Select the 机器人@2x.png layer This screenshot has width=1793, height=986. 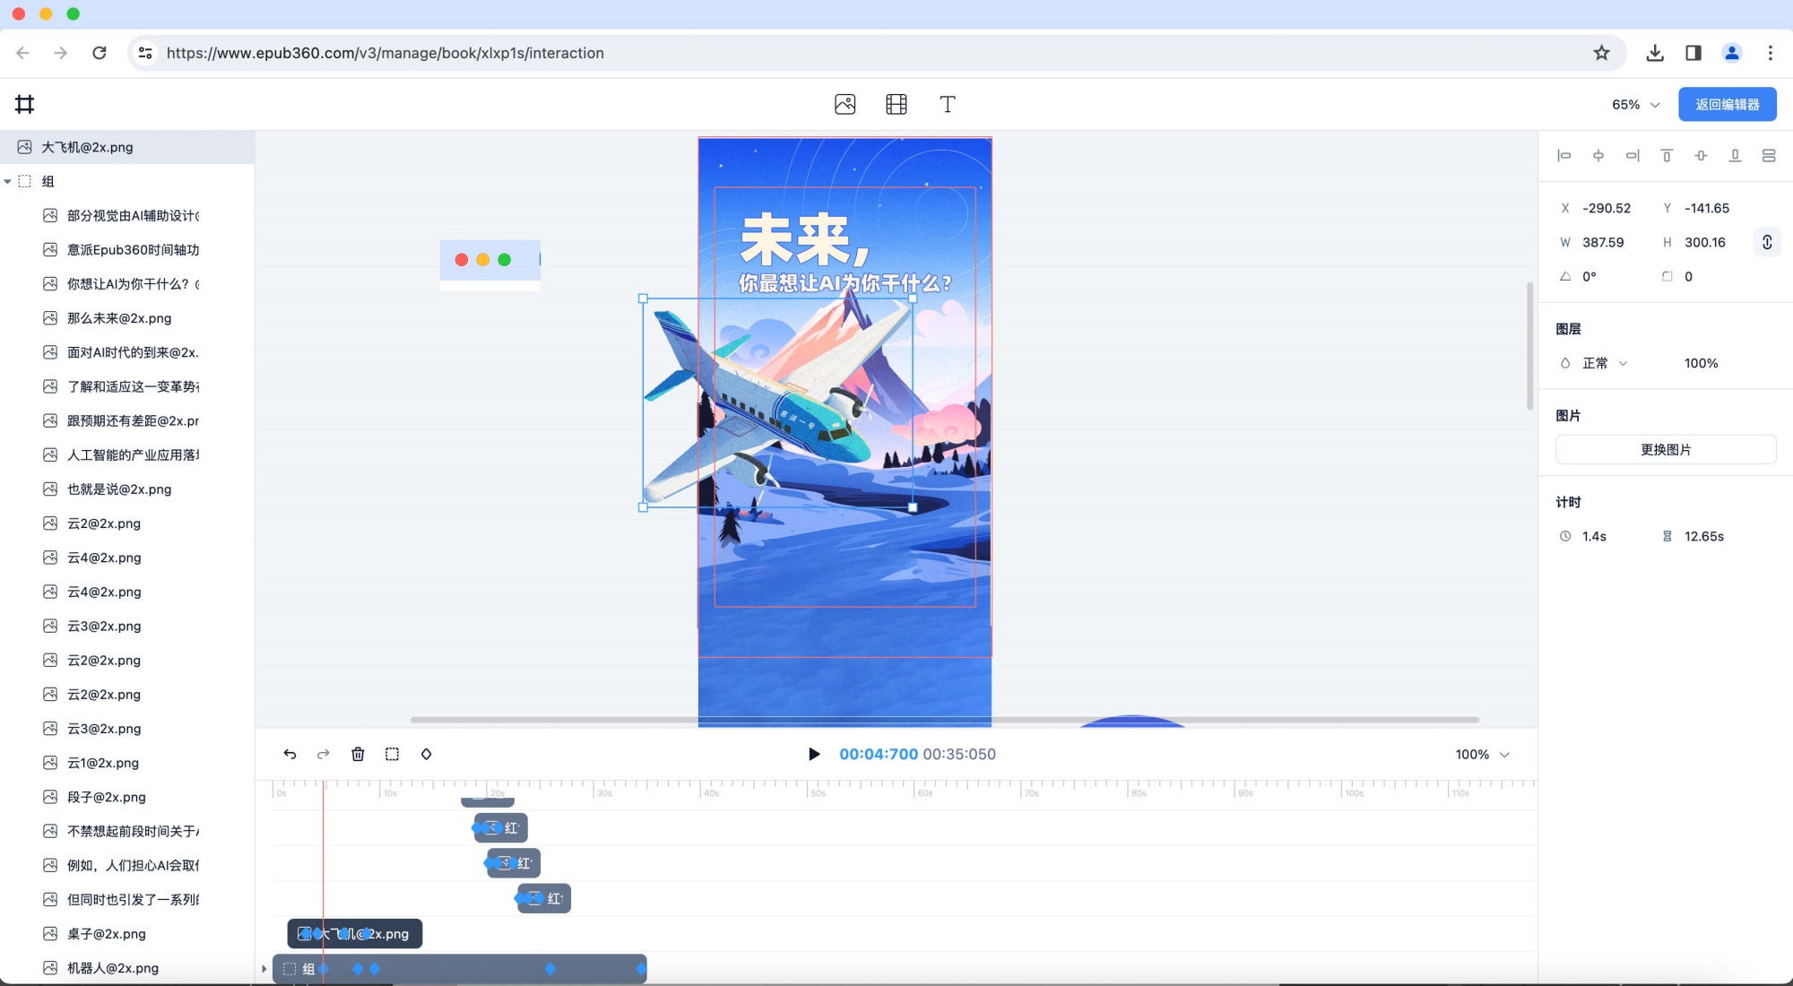(112, 968)
